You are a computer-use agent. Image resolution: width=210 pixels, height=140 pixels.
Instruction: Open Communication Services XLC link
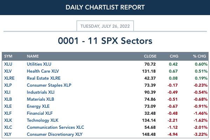[55, 127]
